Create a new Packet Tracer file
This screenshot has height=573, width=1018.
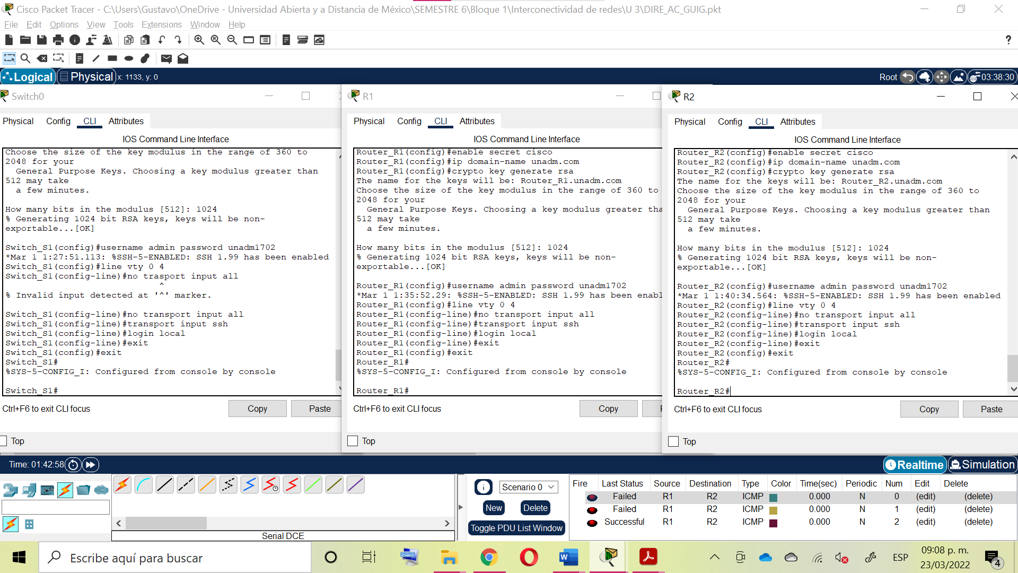click(x=8, y=40)
